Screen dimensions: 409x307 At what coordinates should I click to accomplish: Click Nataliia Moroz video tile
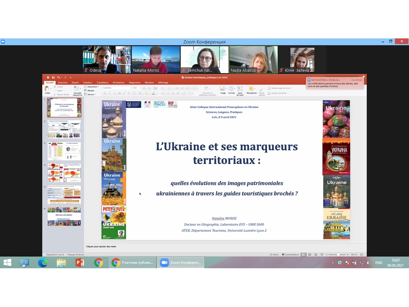click(156, 60)
